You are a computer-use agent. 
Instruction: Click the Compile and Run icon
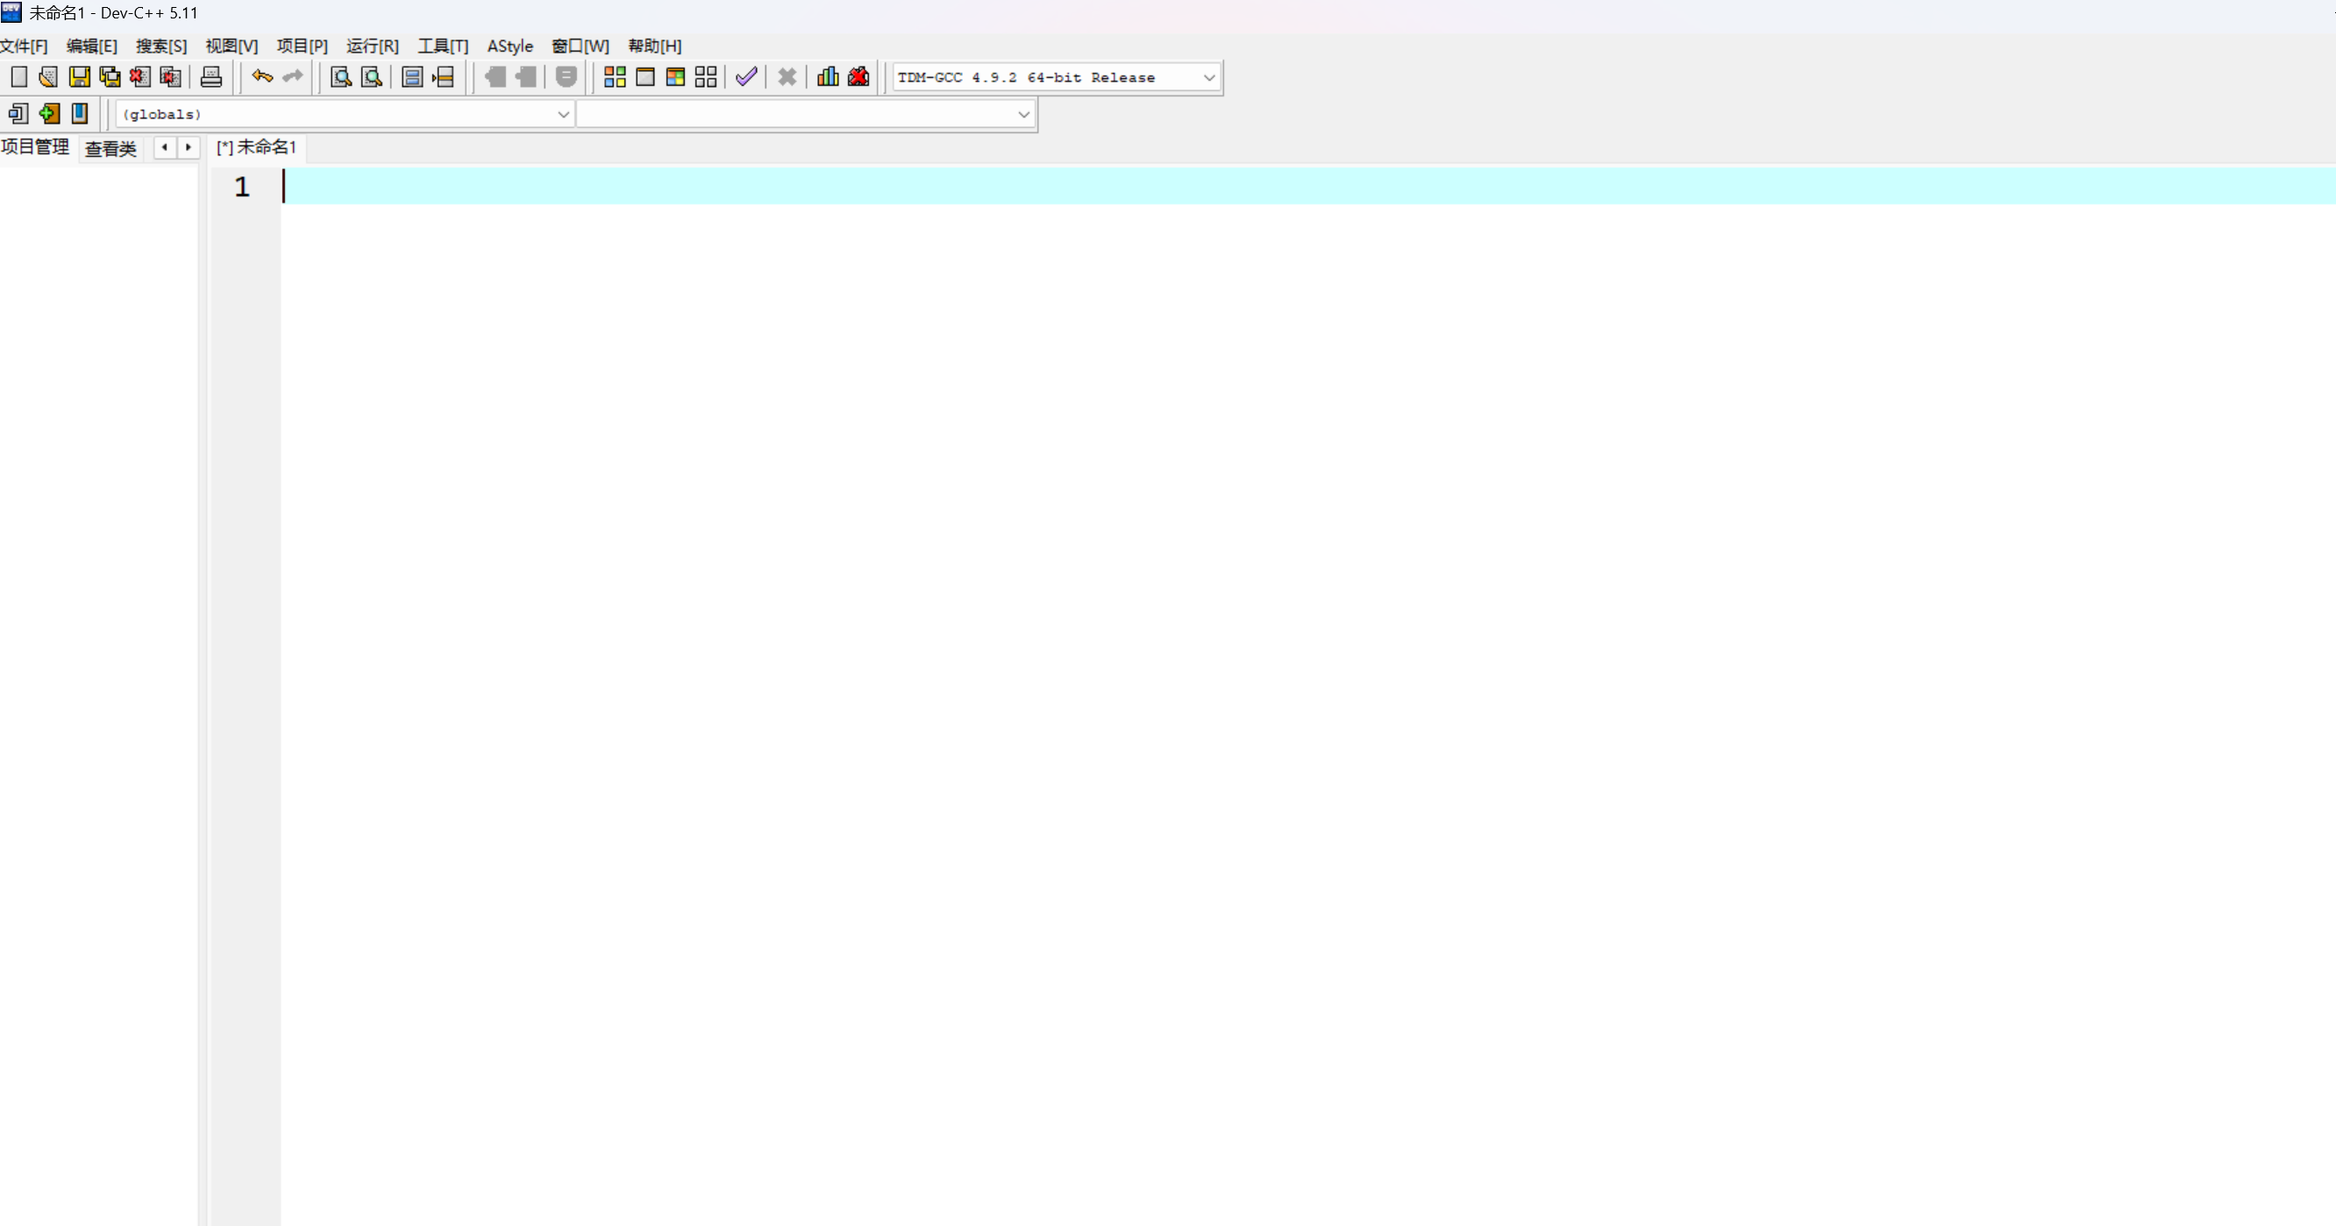click(675, 77)
